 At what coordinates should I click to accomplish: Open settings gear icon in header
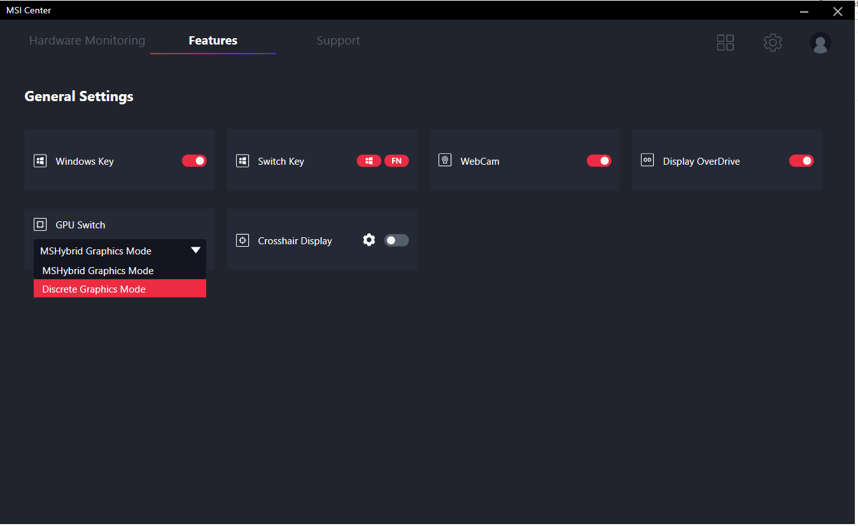pyautogui.click(x=773, y=43)
